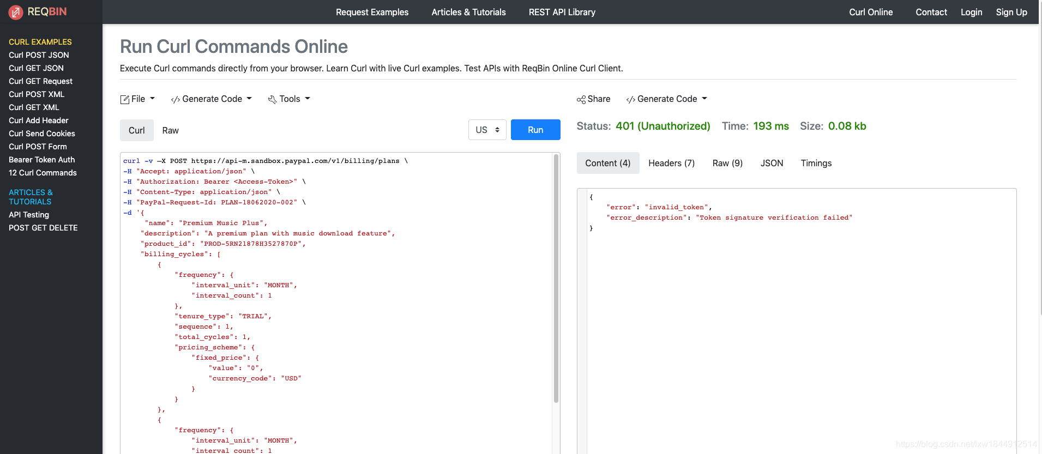
Task: Open the Raw (9) response tab
Action: click(728, 163)
